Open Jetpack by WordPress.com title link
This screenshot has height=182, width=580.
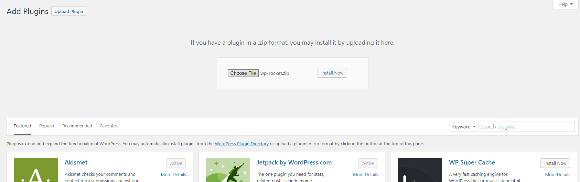(x=294, y=162)
